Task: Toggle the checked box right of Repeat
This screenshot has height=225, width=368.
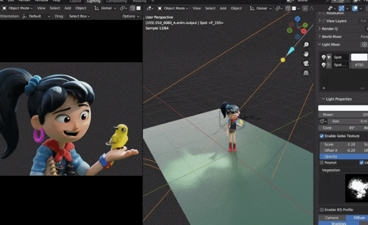Action: [x=361, y=162]
